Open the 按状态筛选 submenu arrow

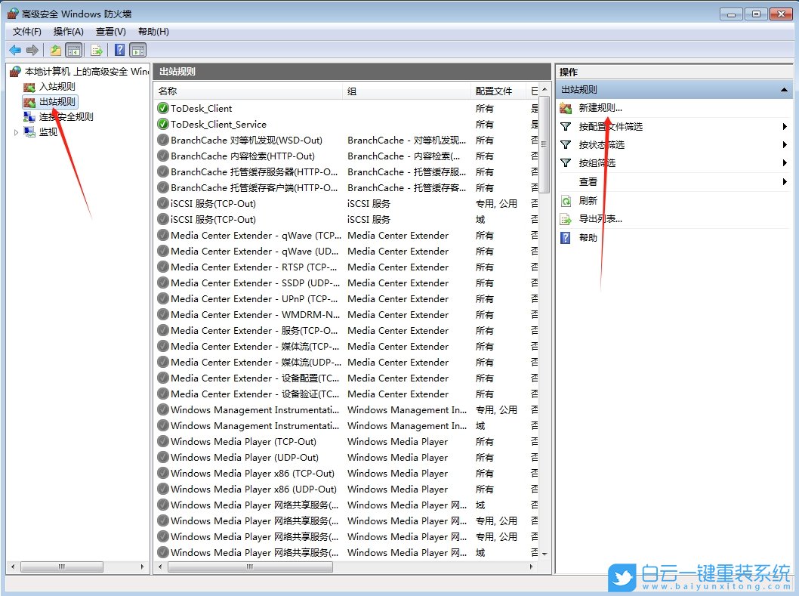coord(785,145)
